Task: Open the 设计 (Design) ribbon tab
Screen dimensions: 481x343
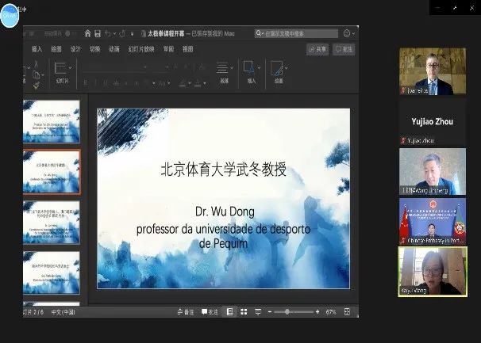Action: [75, 49]
